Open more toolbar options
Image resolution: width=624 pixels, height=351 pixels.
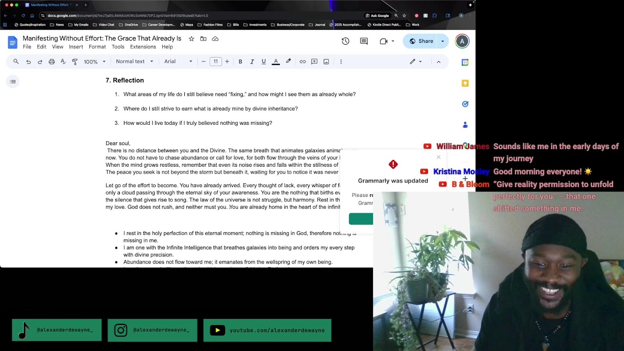click(x=341, y=61)
